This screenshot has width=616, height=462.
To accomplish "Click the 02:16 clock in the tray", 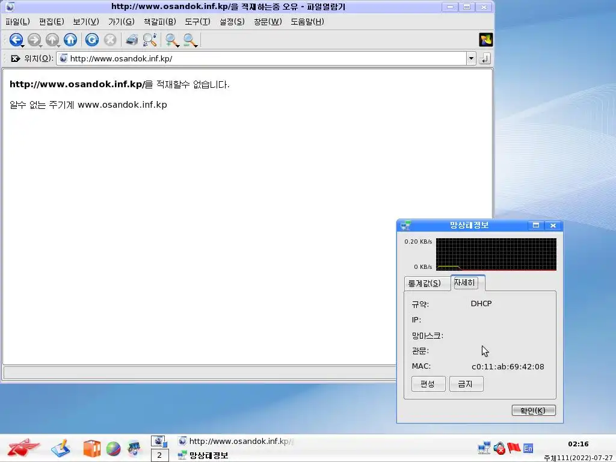I will coord(578,444).
